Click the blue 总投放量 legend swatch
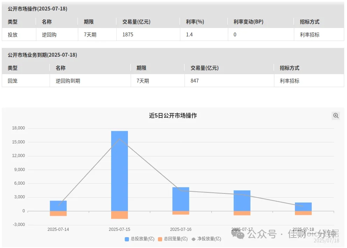 (127, 239)
